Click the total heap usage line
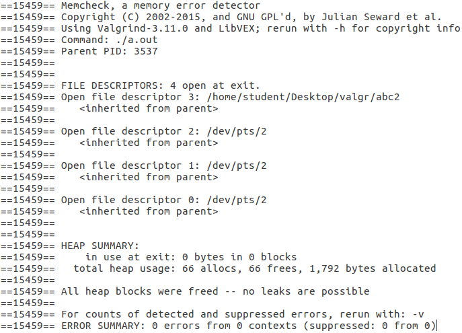 click(254, 268)
